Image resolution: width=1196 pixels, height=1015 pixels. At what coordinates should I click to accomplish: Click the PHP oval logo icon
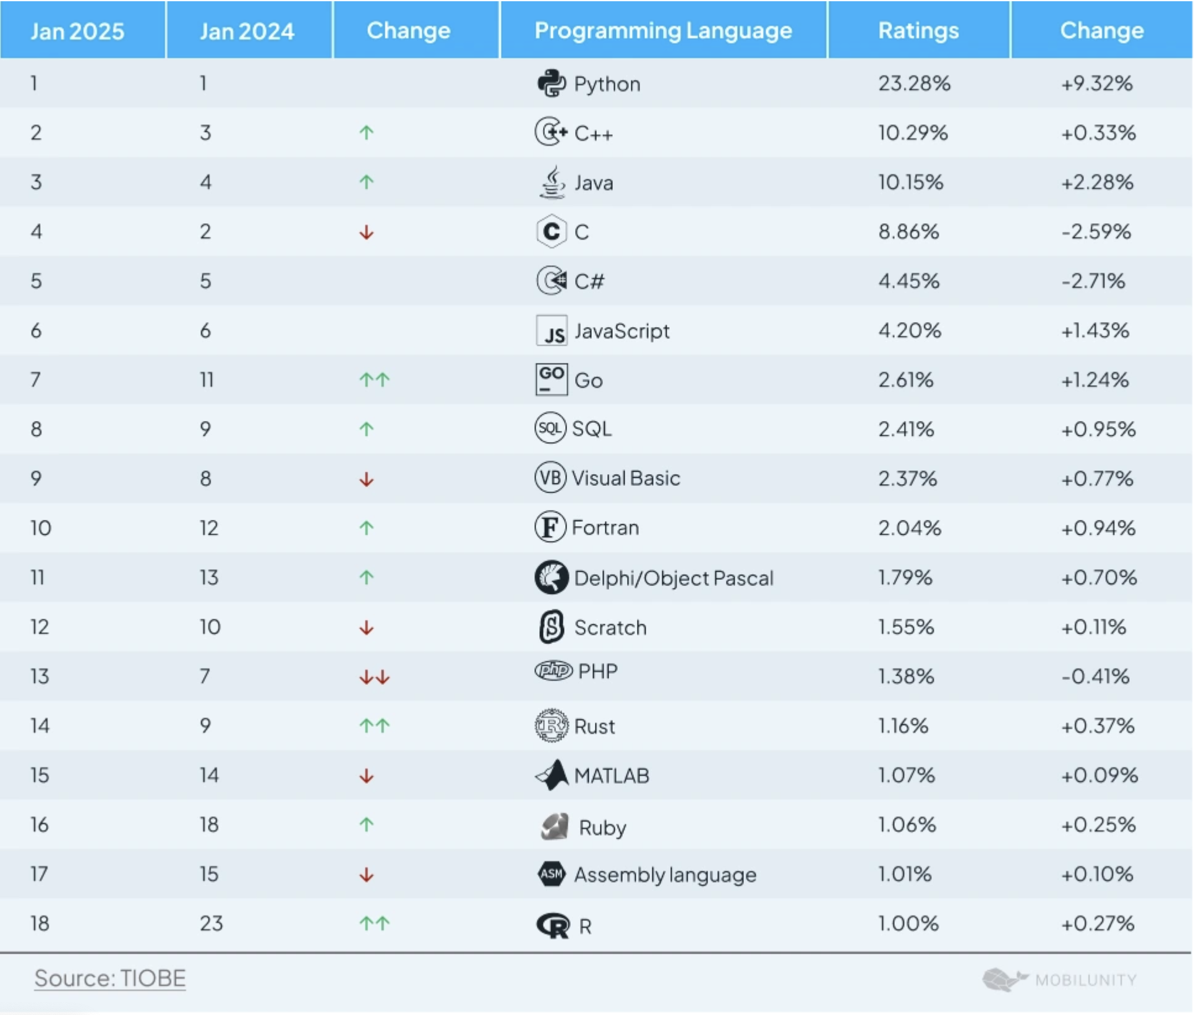553,671
